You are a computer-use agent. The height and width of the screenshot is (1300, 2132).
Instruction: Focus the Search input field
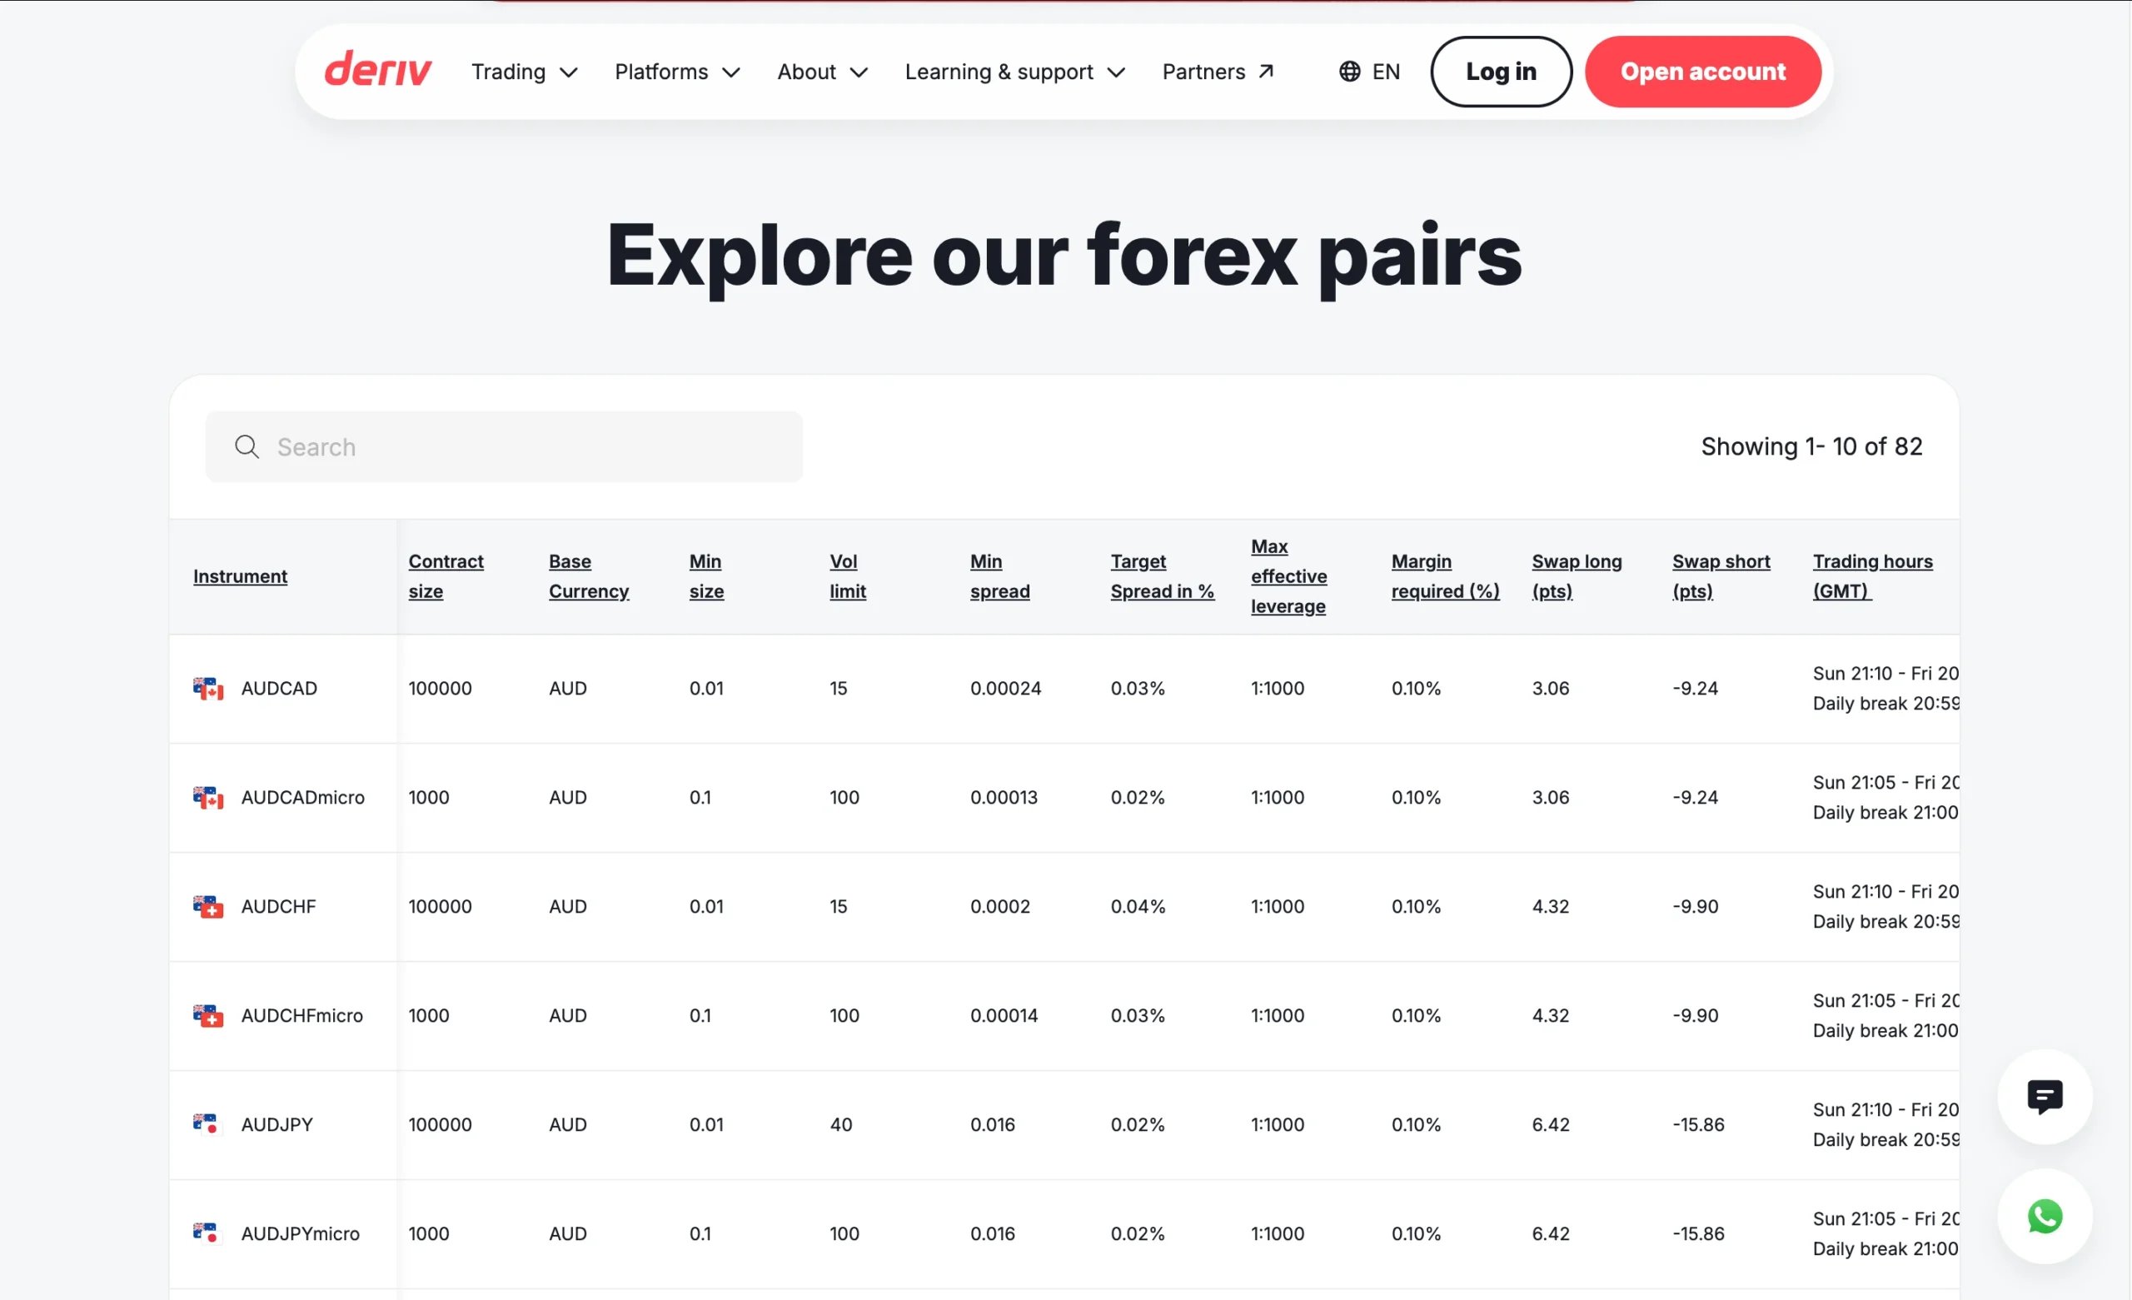(504, 446)
